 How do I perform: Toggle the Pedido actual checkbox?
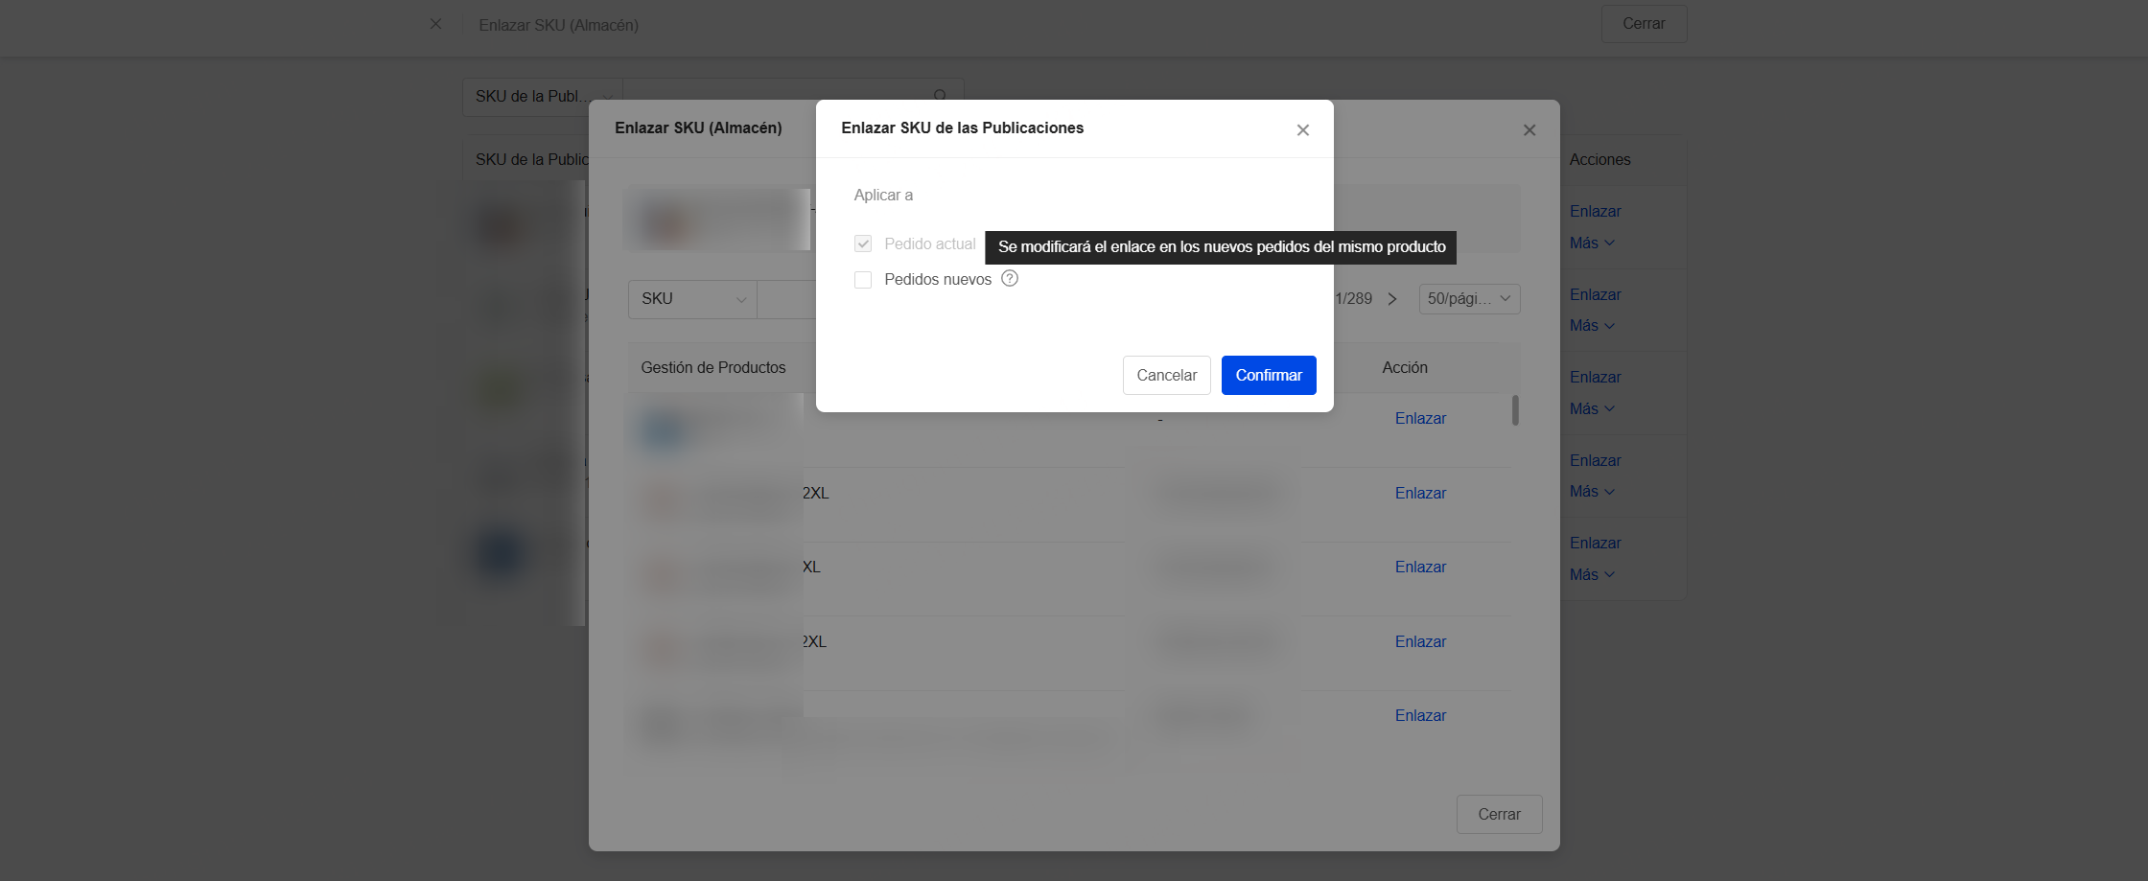pos(863,244)
